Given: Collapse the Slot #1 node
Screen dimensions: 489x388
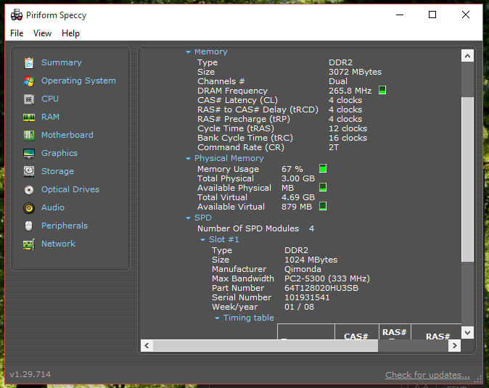Looking at the screenshot, I should point(202,240).
